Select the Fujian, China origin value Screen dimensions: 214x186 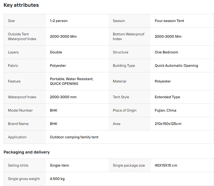pos(166,110)
